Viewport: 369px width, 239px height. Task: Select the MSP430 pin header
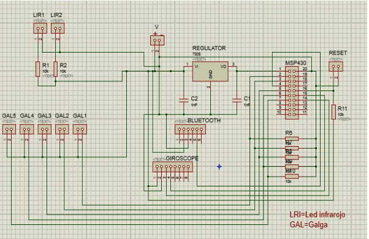(x=292, y=93)
